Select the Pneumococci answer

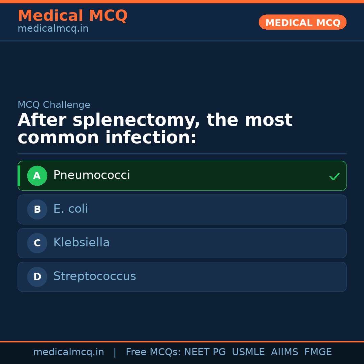click(x=92, y=175)
